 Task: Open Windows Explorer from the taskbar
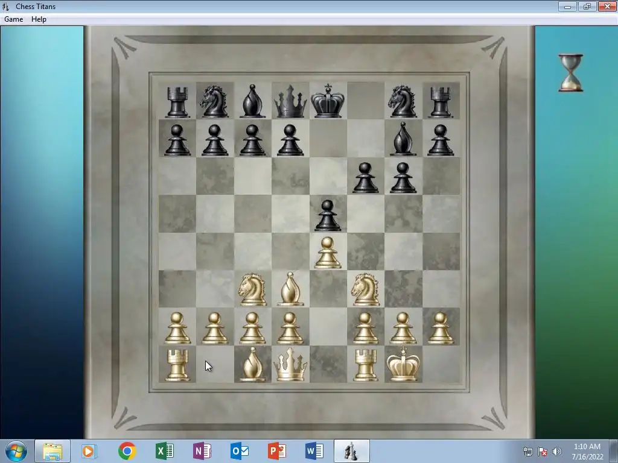click(53, 451)
